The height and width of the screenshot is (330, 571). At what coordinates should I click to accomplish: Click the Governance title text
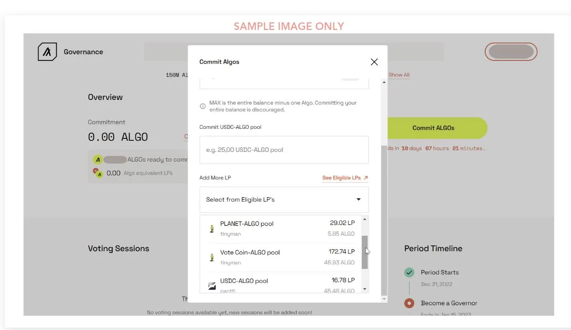point(83,52)
